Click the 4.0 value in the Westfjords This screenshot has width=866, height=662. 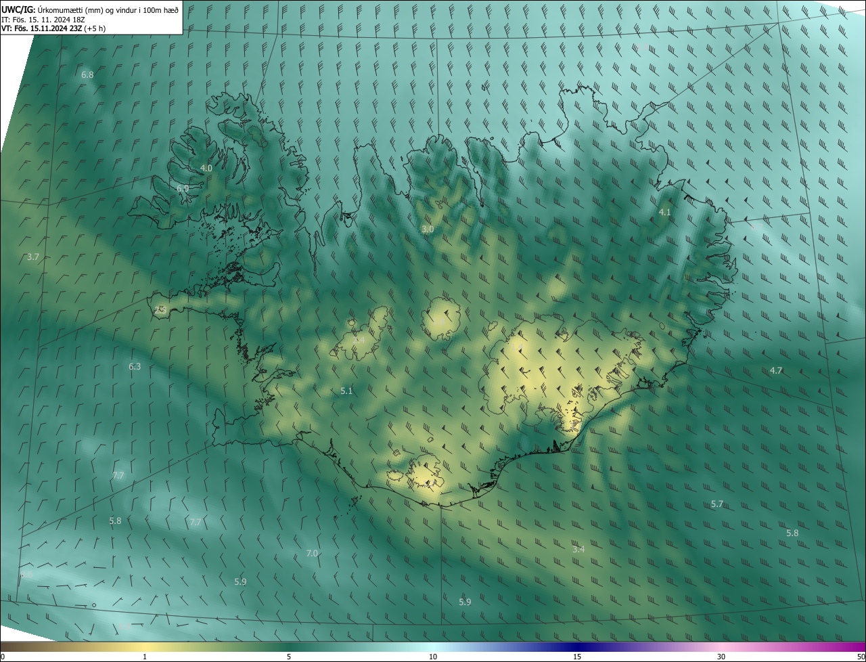tap(206, 168)
